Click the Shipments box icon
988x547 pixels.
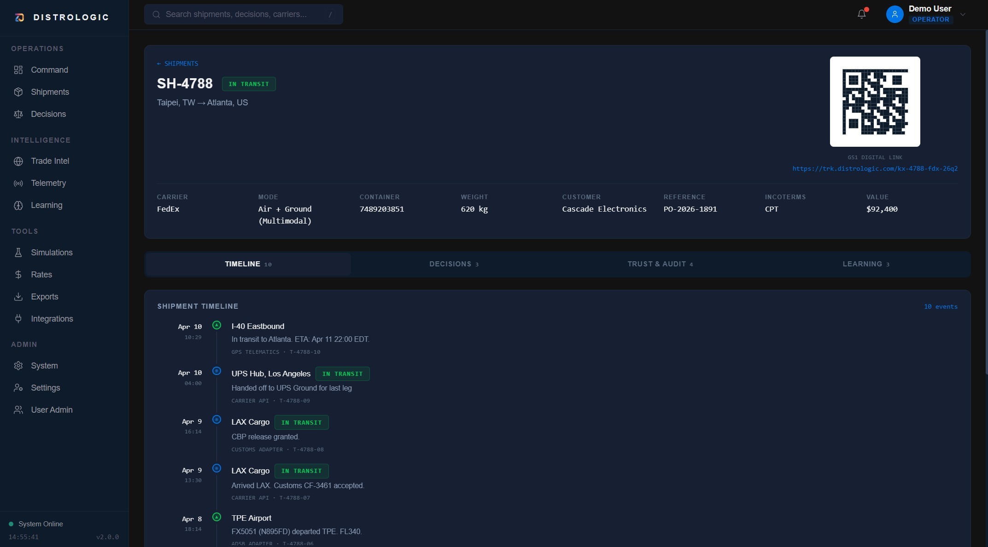[x=18, y=92]
